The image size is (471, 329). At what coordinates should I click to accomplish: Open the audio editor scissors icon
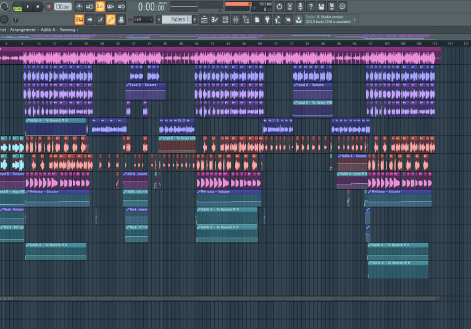(290, 6)
